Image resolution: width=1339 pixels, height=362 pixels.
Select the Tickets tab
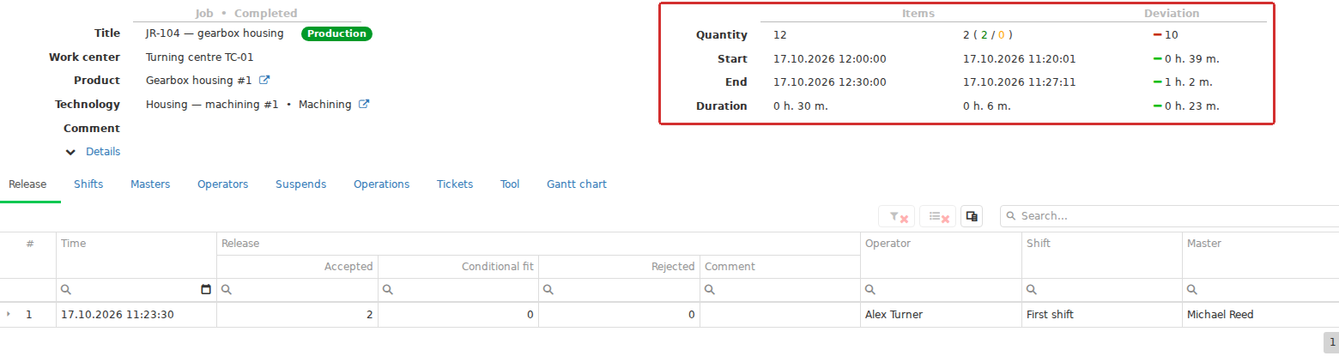click(455, 184)
